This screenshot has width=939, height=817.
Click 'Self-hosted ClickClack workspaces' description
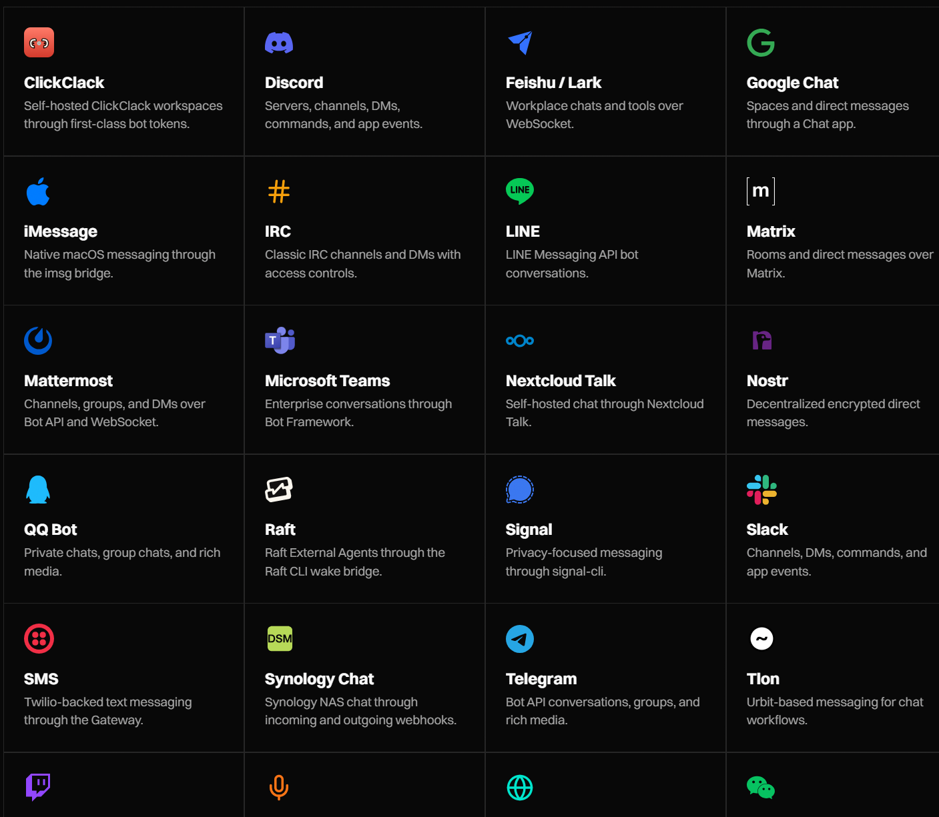coord(123,115)
